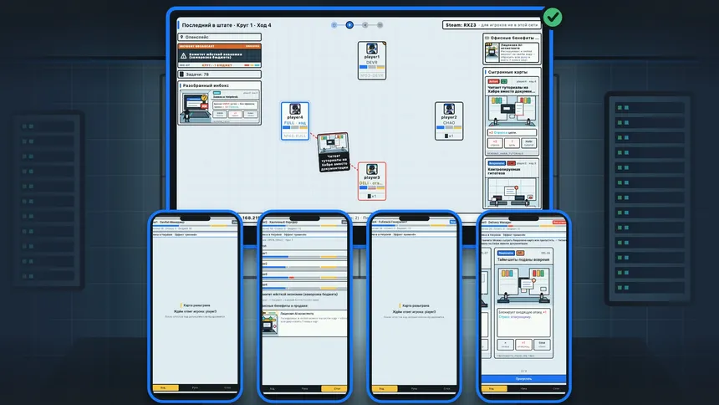Screen dimensions: 719x405
Task: Select the Тайм-шиты поданы вовремя card
Action: (x=523, y=303)
